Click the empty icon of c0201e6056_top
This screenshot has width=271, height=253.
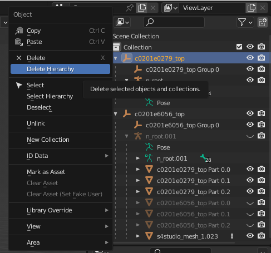(x=127, y=114)
